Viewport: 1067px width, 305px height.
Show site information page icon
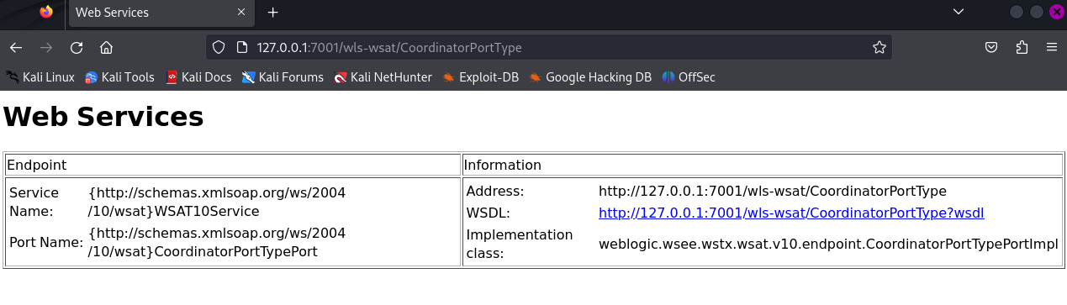pos(241,47)
